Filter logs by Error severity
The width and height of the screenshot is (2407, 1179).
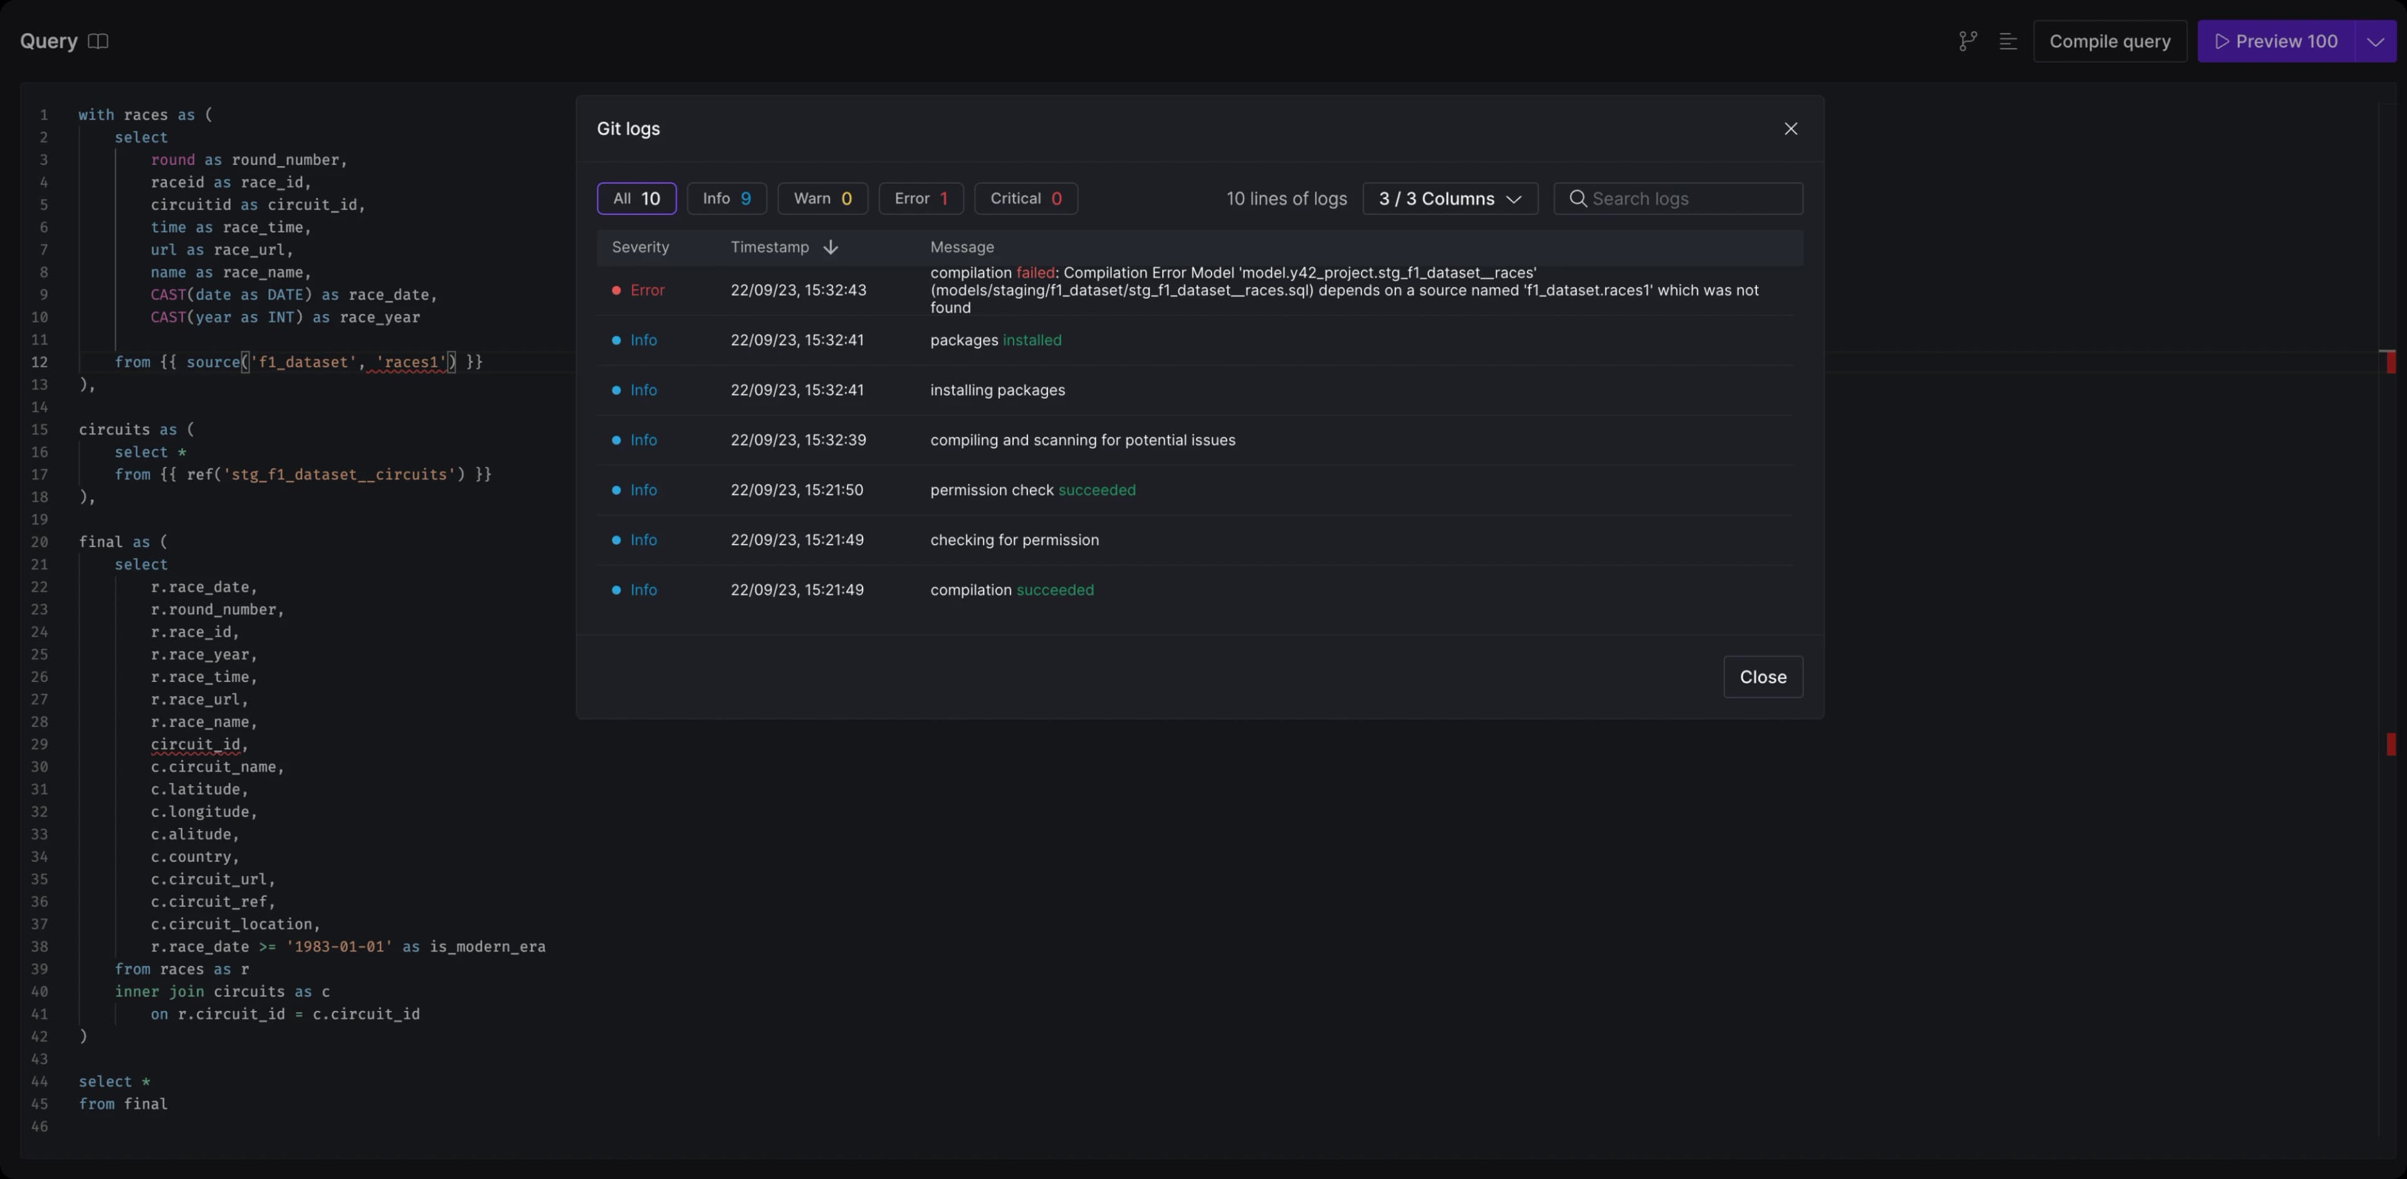click(920, 199)
